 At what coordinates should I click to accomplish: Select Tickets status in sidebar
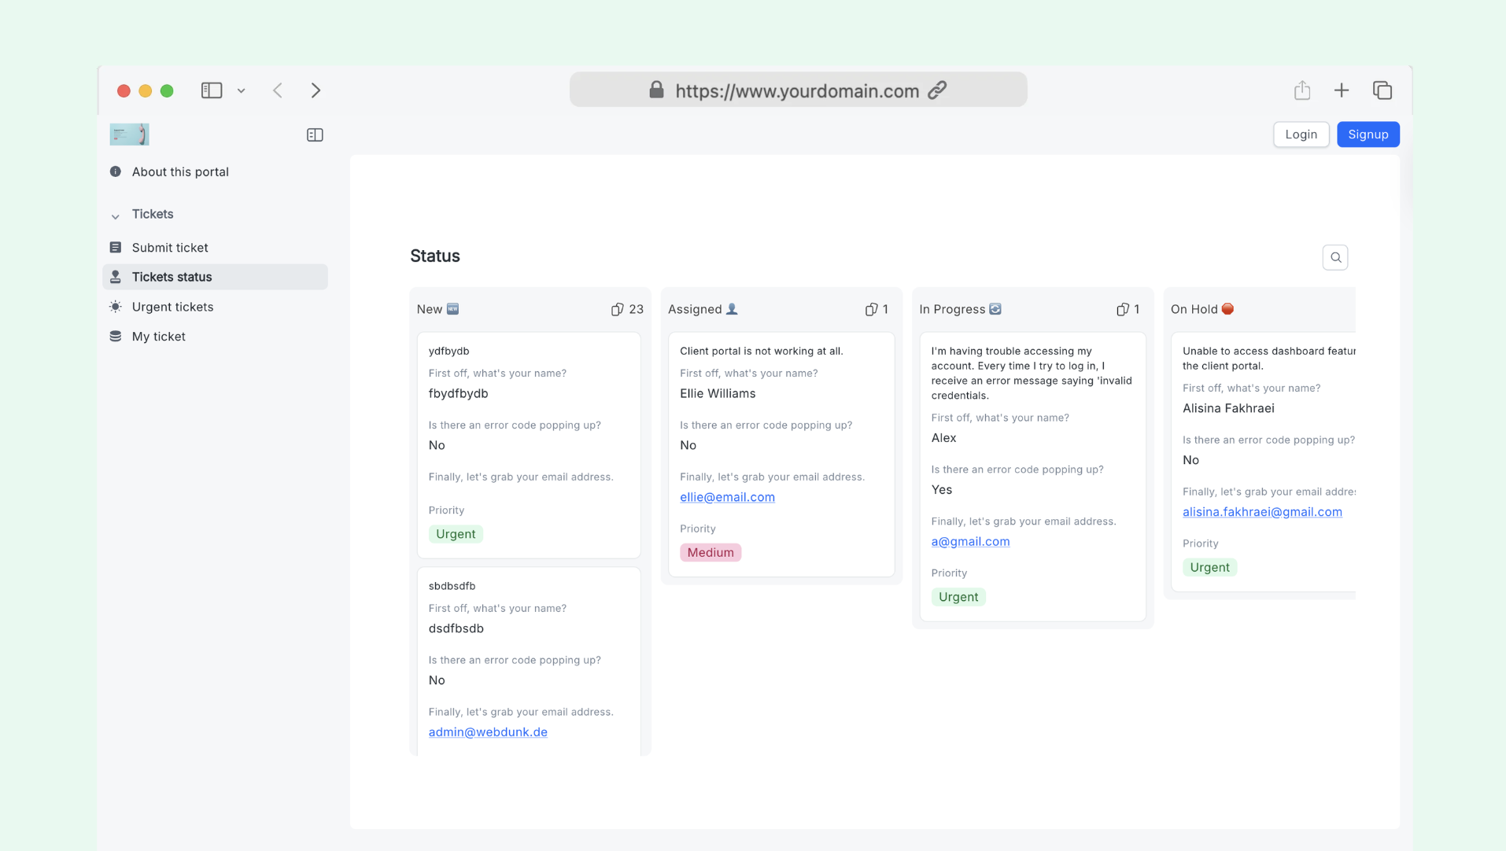coord(215,277)
